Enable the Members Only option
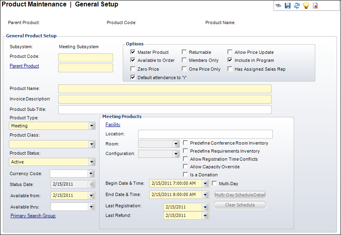This screenshot has width=341, height=235. 185,60
